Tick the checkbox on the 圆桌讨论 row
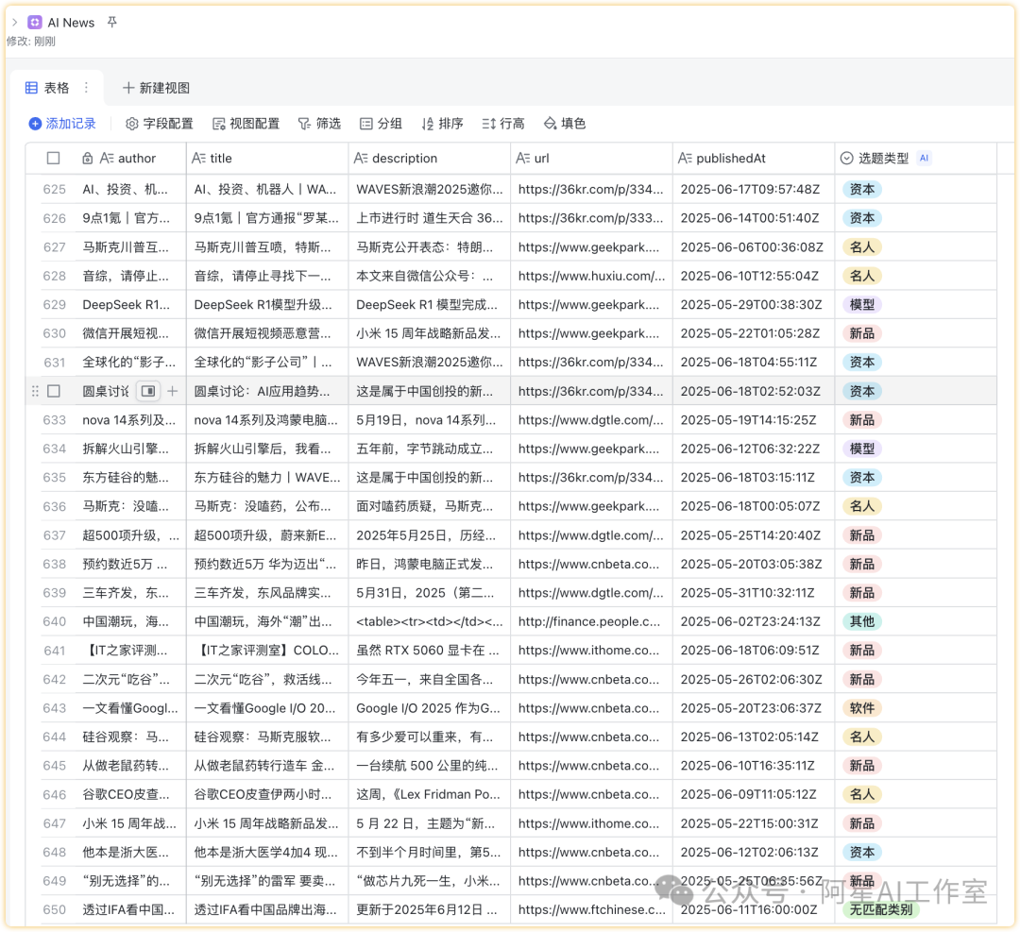Screen dimensions: 1020x932 pos(54,391)
